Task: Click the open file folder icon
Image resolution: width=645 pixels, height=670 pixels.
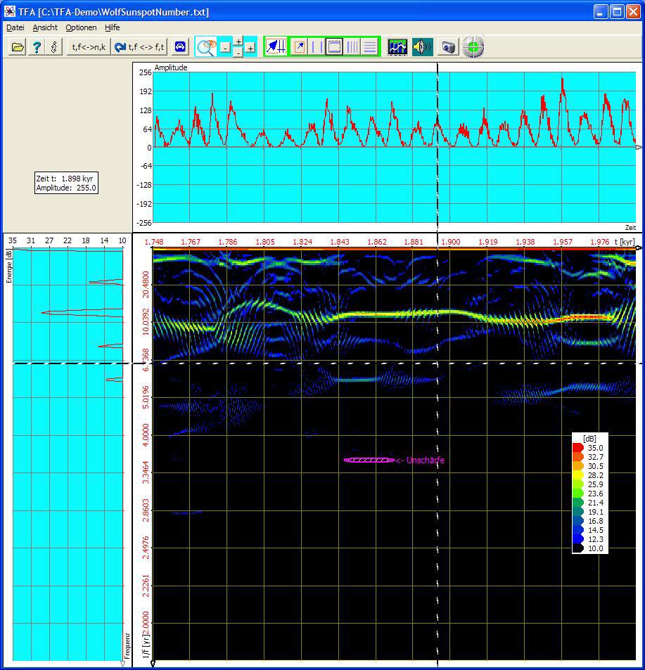Action: 18,47
